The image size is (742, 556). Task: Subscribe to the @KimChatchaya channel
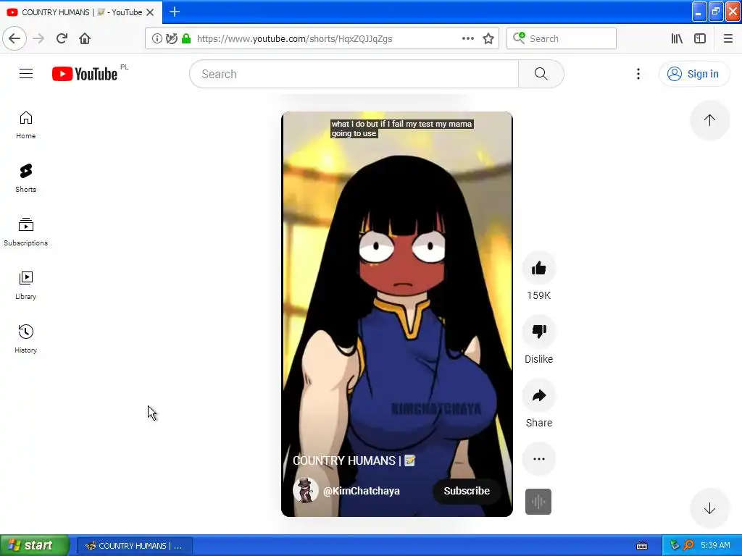(466, 491)
